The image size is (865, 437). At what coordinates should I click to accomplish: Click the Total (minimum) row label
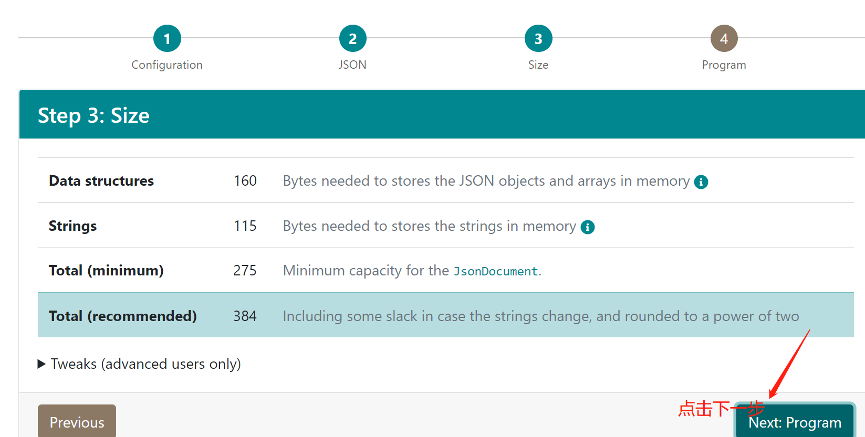pyautogui.click(x=106, y=271)
